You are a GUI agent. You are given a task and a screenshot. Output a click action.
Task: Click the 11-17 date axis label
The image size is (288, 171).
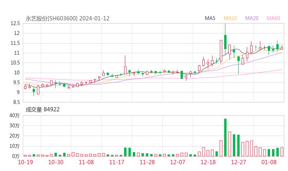pyautogui.click(x=117, y=162)
